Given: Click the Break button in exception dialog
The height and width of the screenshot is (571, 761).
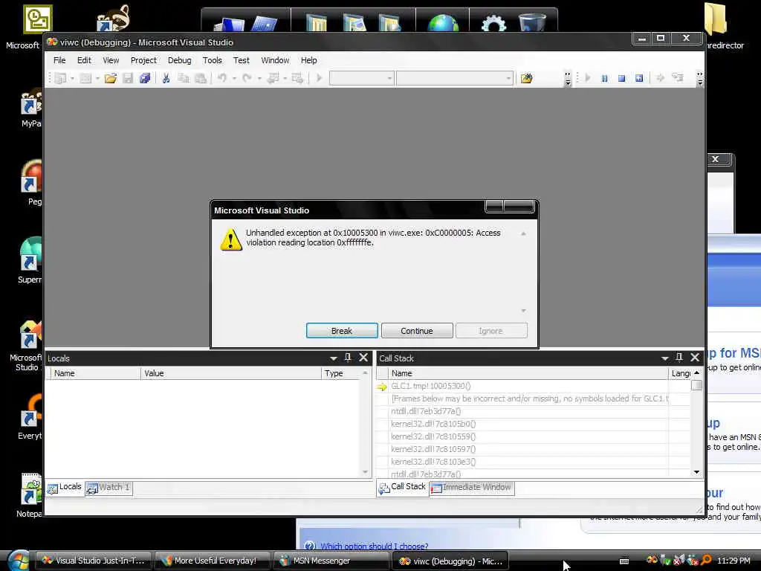Looking at the screenshot, I should click(342, 331).
